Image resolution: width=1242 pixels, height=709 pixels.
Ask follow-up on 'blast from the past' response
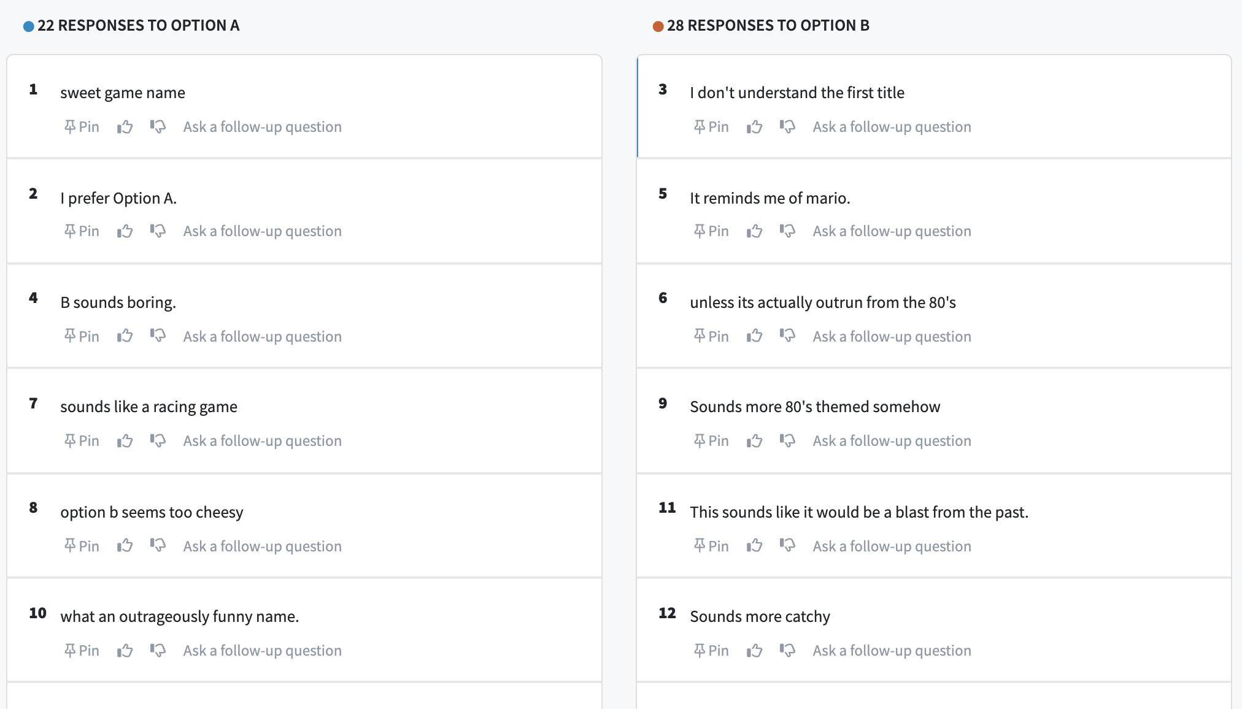[892, 546]
